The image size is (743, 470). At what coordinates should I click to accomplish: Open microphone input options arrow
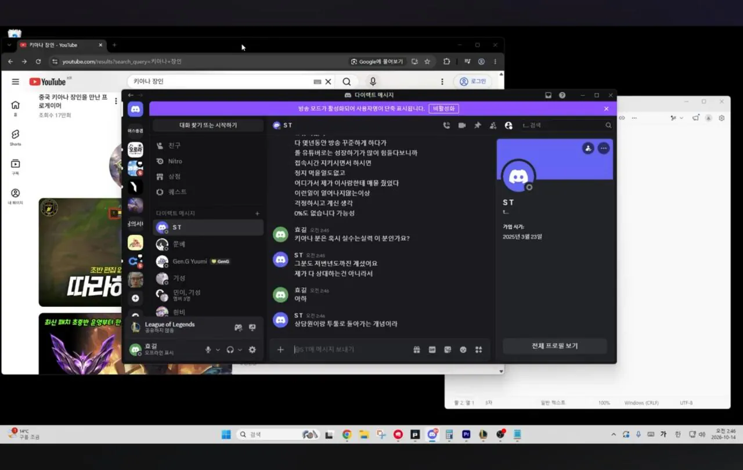tap(218, 349)
